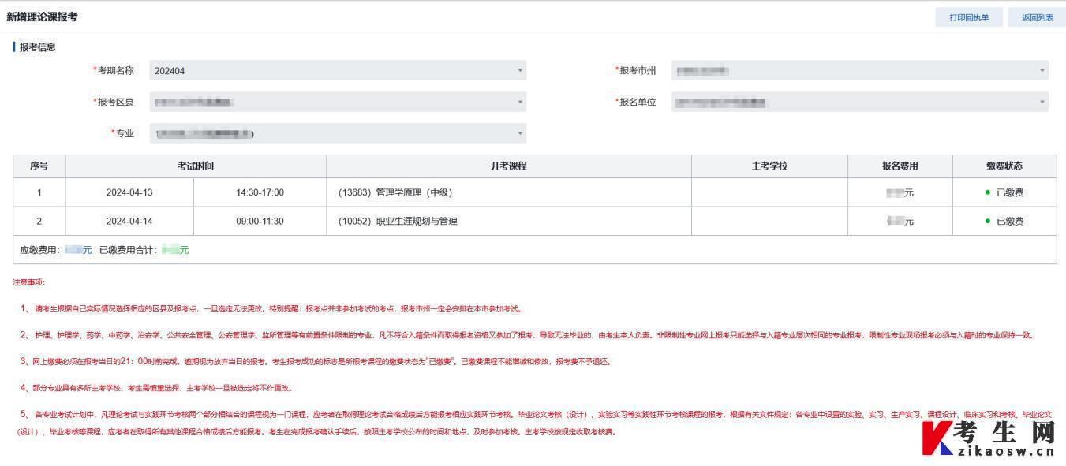Click the 考试时间 column header
The image size is (1066, 466).
tap(196, 166)
